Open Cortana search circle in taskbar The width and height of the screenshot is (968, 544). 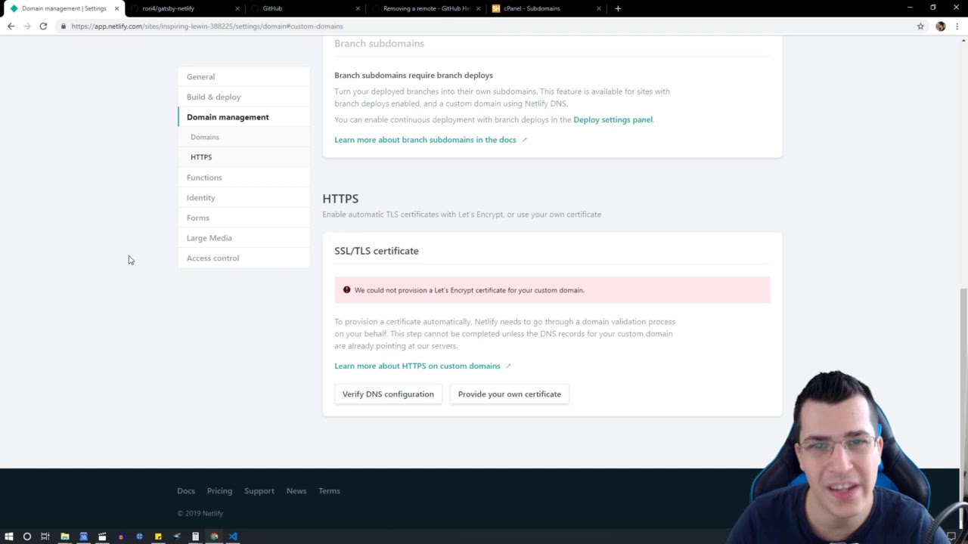point(27,536)
